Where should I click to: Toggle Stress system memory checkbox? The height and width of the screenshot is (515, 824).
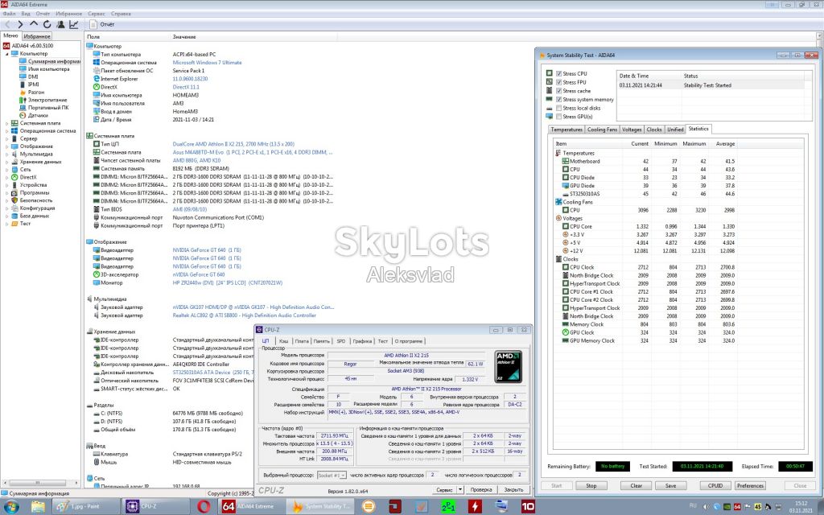pyautogui.click(x=559, y=99)
